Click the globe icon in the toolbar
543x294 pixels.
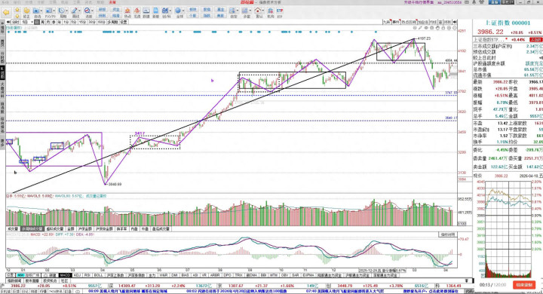point(178,11)
